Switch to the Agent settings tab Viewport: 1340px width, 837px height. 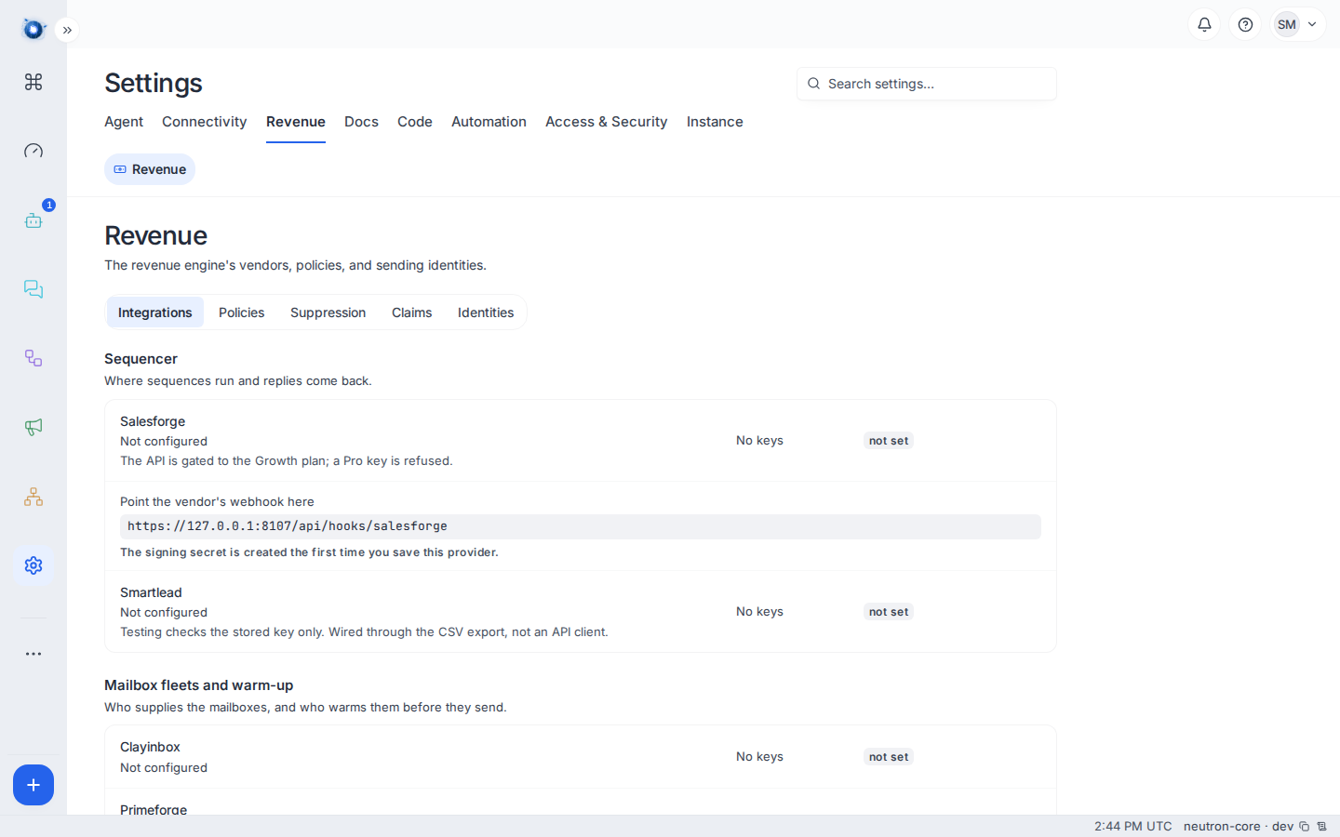tap(124, 122)
